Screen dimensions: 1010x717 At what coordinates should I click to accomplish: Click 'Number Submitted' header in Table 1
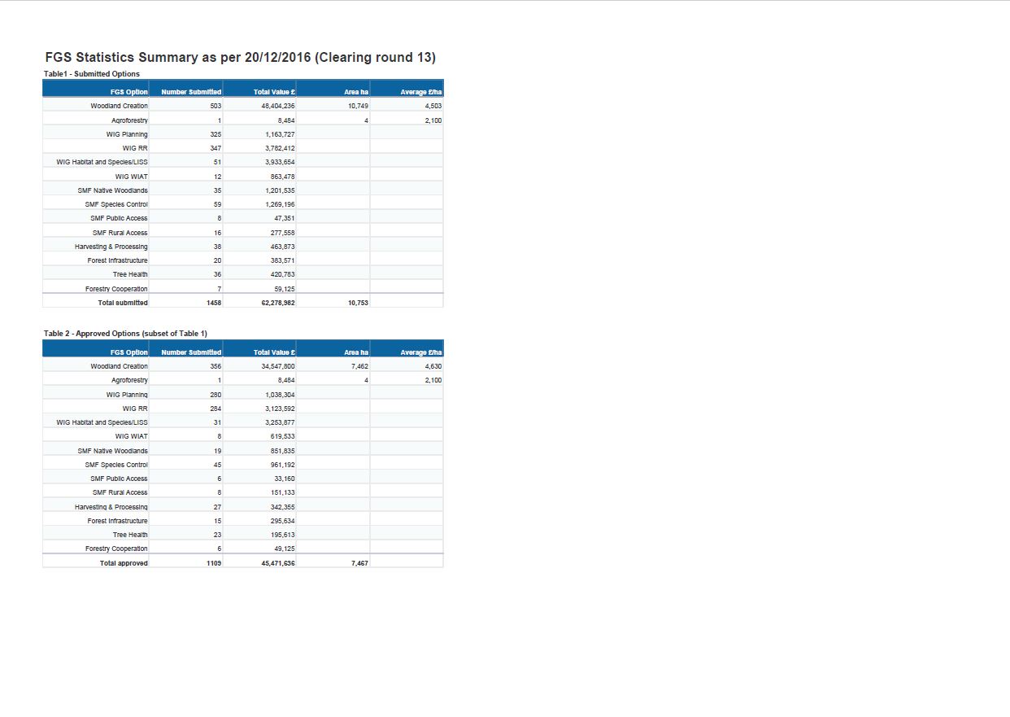point(191,92)
